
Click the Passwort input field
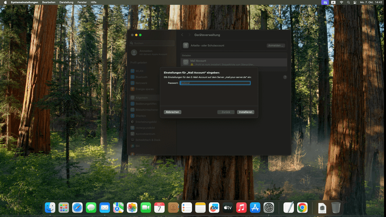[x=215, y=83]
